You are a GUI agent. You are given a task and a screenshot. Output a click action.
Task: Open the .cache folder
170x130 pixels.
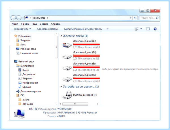click(x=26, y=100)
